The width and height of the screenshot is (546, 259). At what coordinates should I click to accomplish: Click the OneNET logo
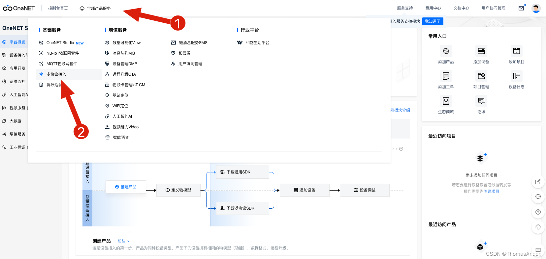point(19,8)
